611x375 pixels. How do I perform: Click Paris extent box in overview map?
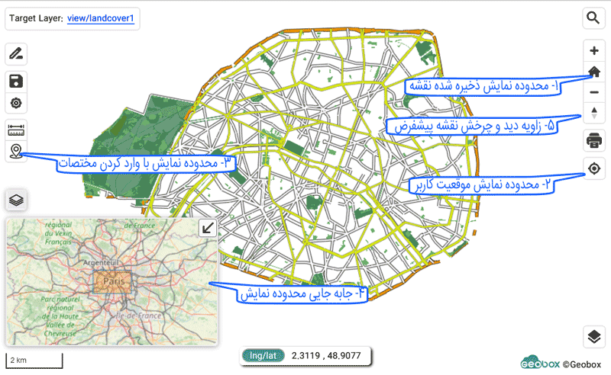(113, 282)
